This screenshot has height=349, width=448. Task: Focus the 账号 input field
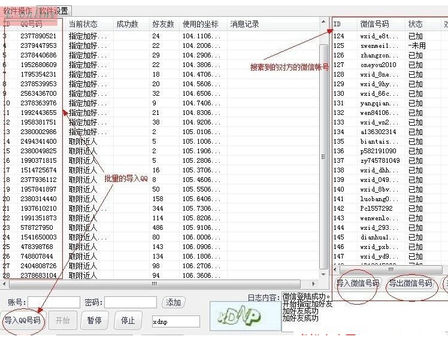tap(54, 302)
